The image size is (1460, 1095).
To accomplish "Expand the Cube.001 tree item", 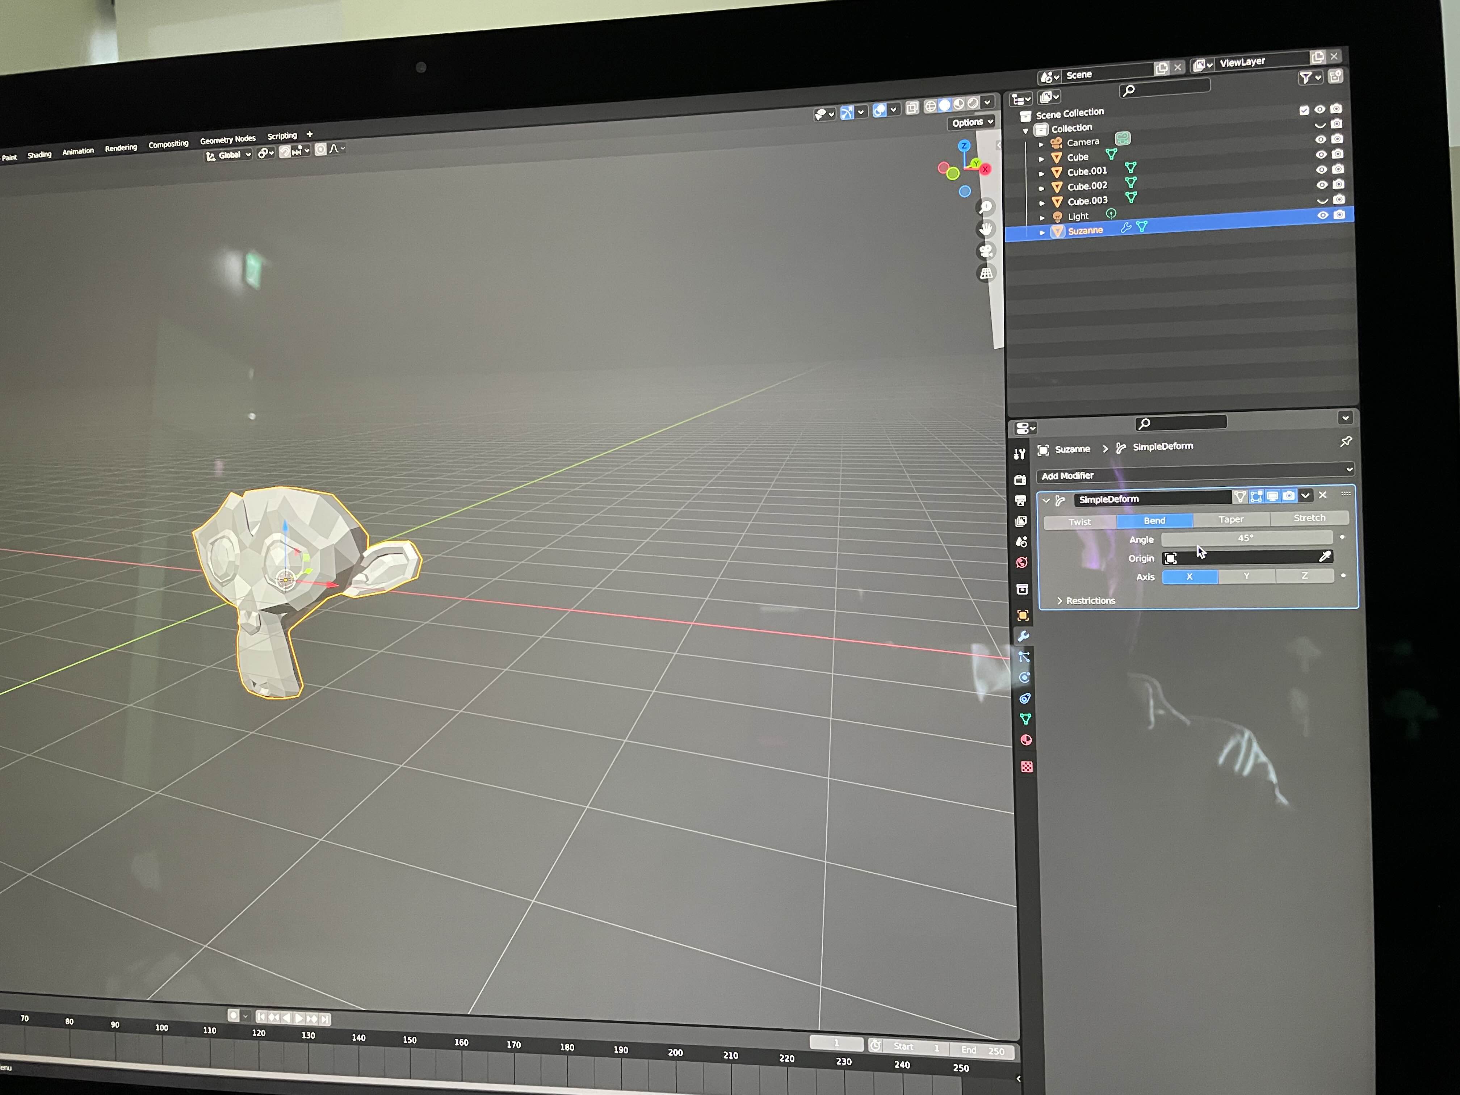I will tap(1041, 173).
